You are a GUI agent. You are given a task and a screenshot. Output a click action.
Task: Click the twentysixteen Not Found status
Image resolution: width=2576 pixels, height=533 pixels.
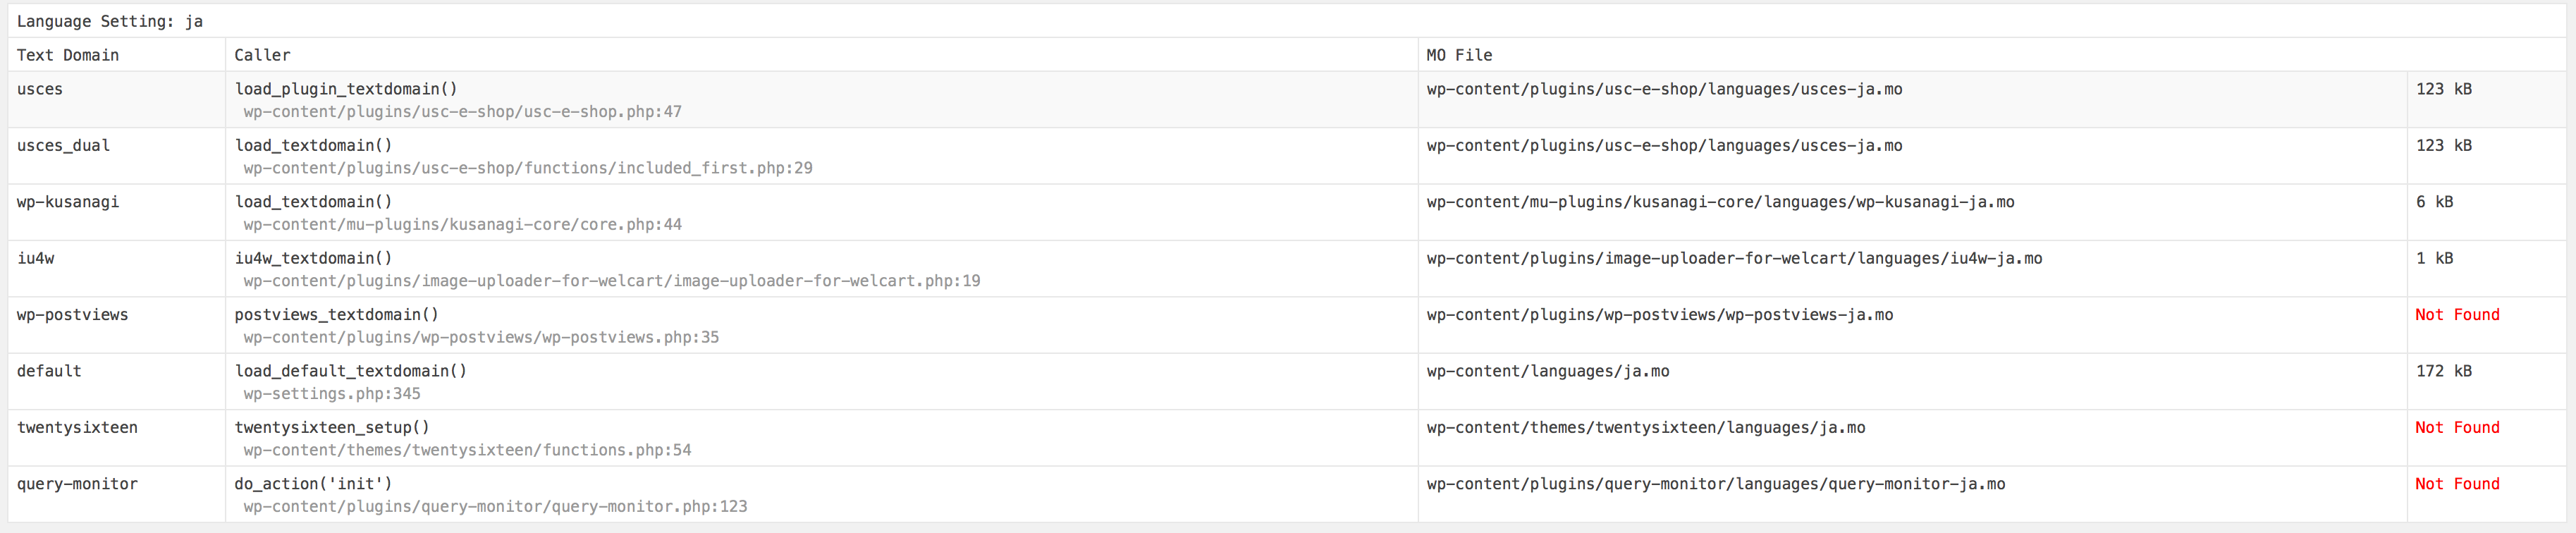(x=2457, y=427)
